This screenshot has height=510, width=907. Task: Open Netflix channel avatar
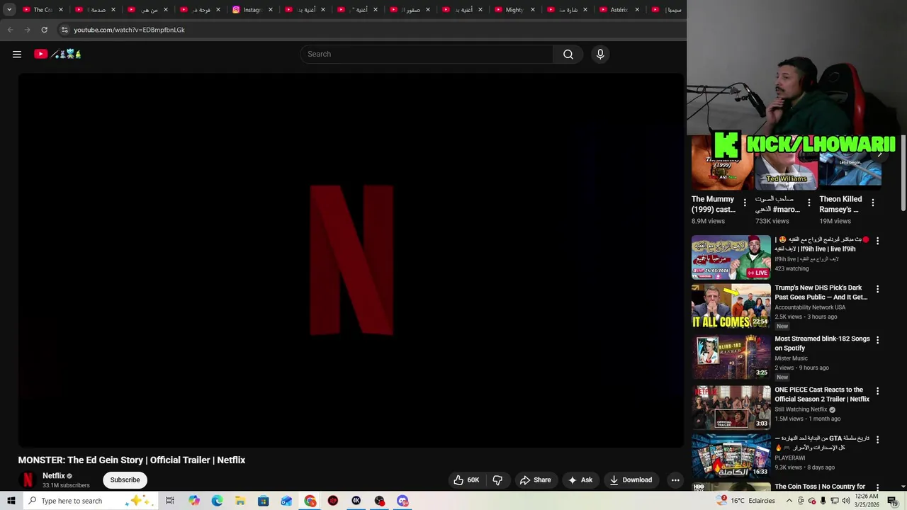click(x=28, y=480)
